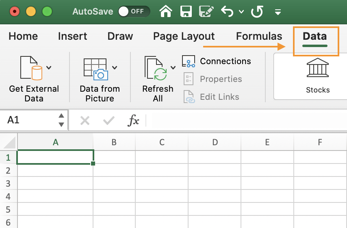Undo the last action
The height and width of the screenshot is (228, 347).
click(x=227, y=11)
